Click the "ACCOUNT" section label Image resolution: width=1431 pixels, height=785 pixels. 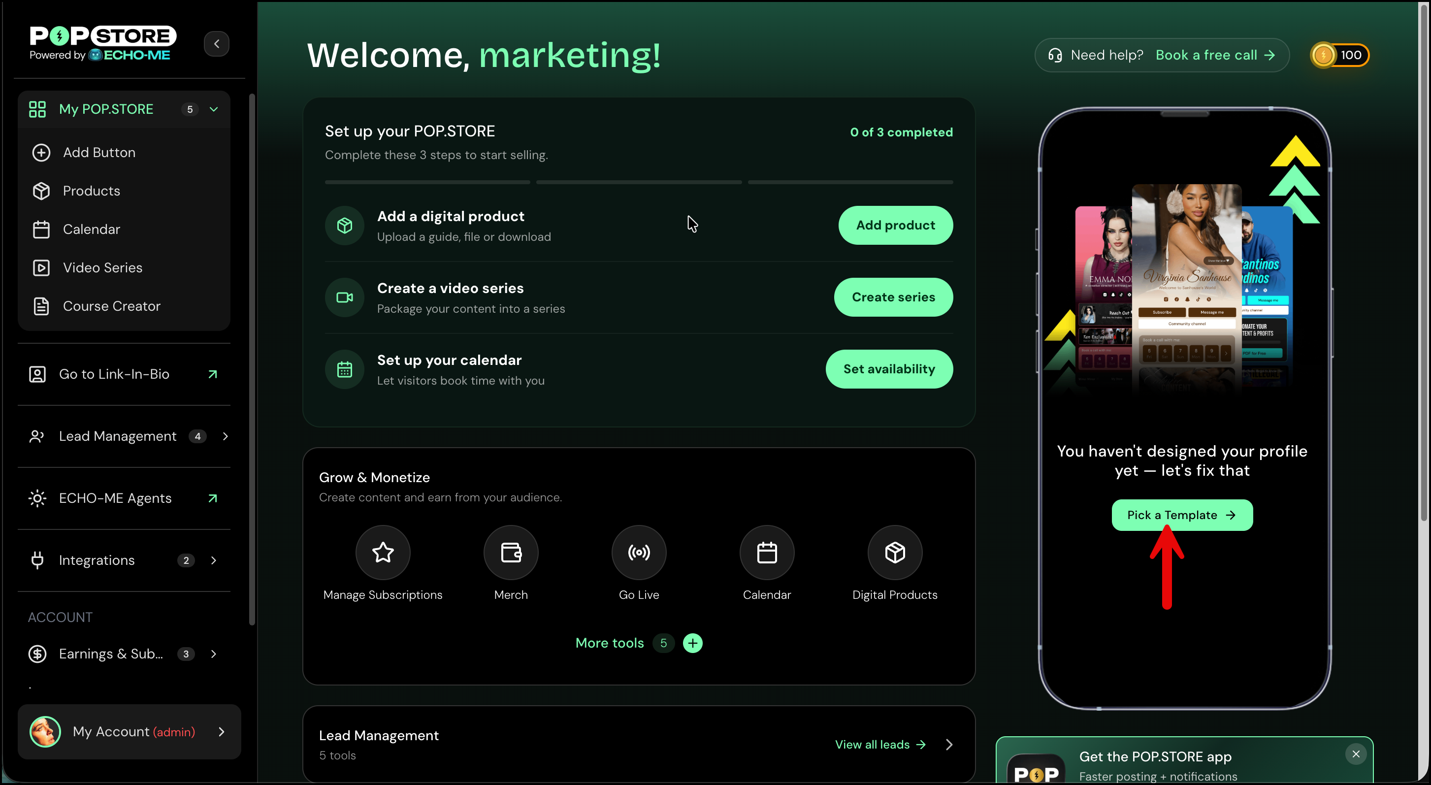pos(60,618)
